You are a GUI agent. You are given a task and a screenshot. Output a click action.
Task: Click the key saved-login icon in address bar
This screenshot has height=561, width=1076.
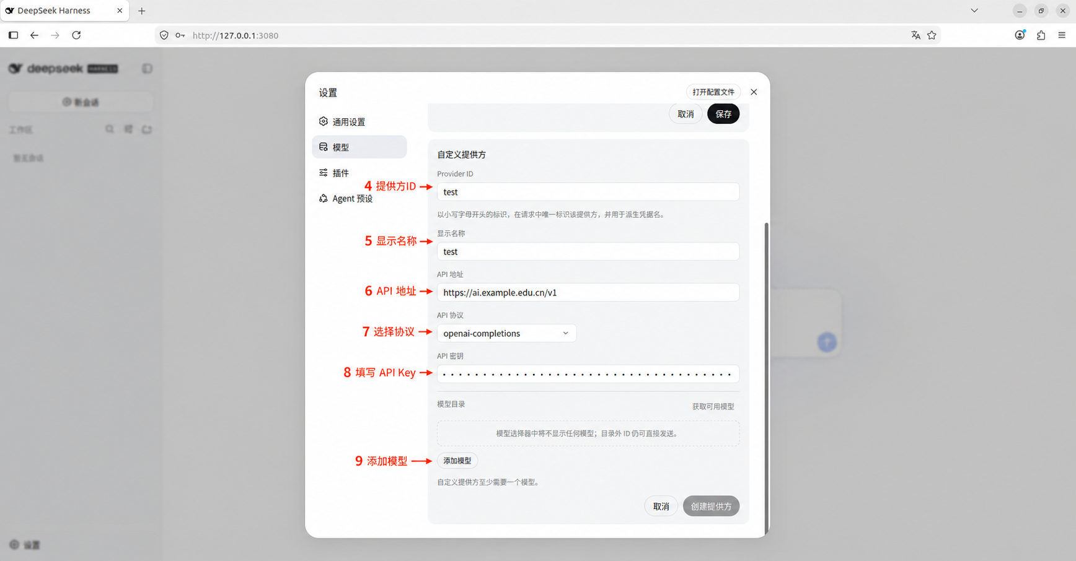click(180, 35)
